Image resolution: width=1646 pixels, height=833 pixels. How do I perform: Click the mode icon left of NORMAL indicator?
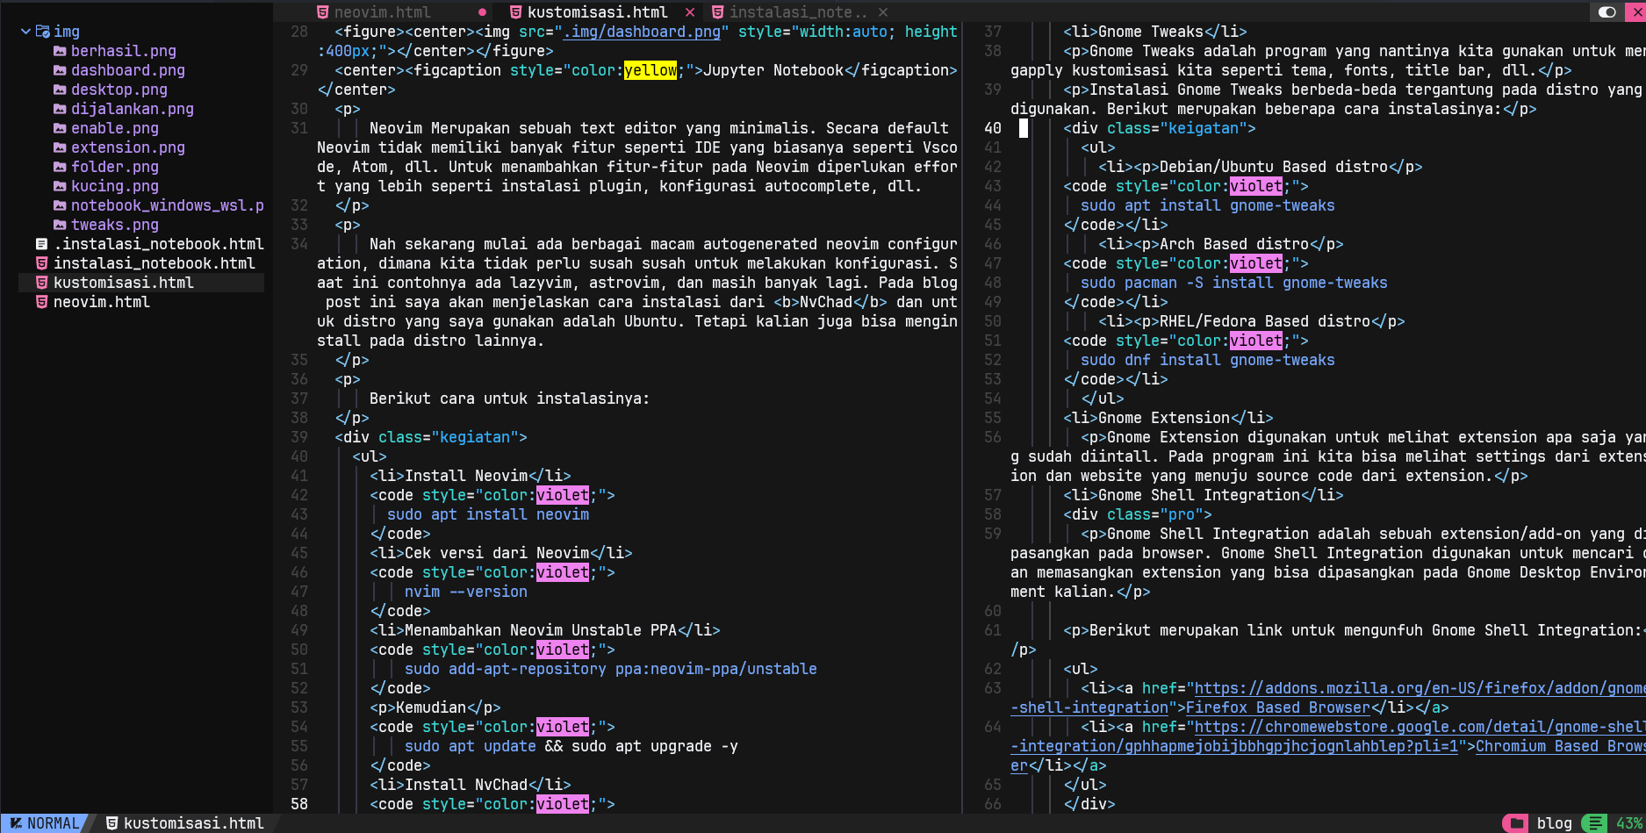(x=14, y=823)
